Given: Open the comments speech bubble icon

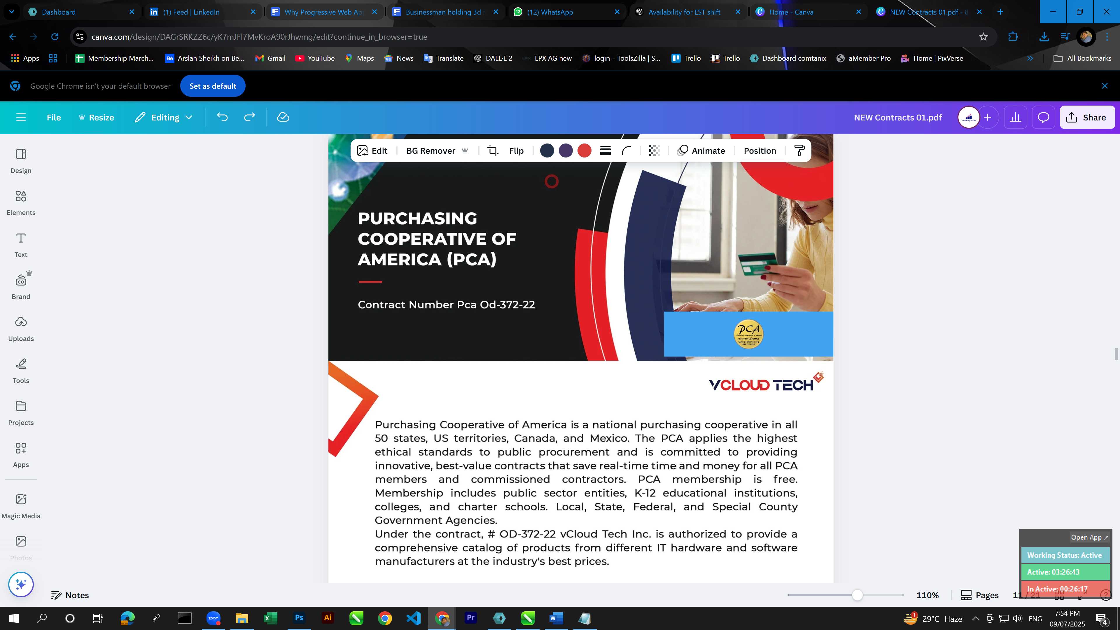Looking at the screenshot, I should click(1044, 117).
